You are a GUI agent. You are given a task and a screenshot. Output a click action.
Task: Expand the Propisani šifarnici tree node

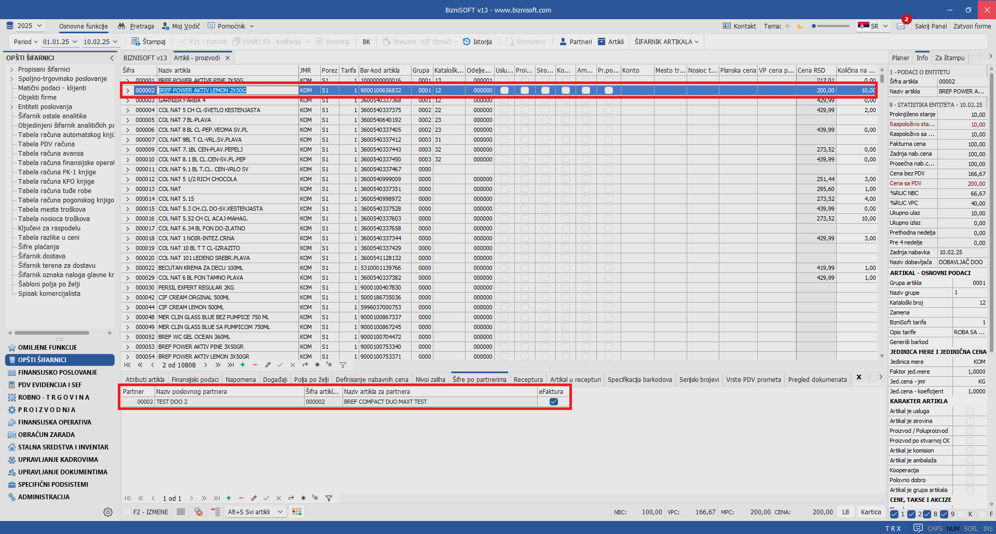tap(12, 70)
